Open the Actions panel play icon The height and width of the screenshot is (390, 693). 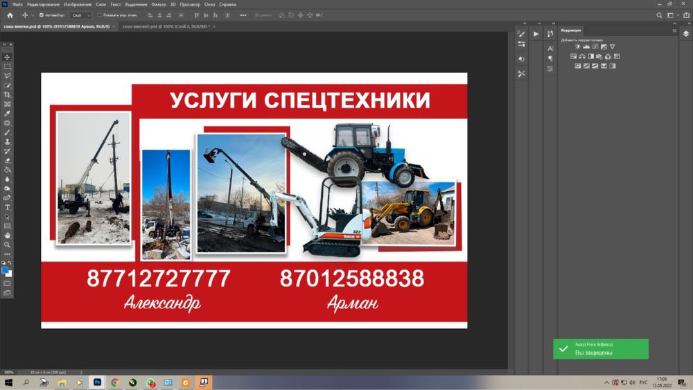tap(536, 34)
